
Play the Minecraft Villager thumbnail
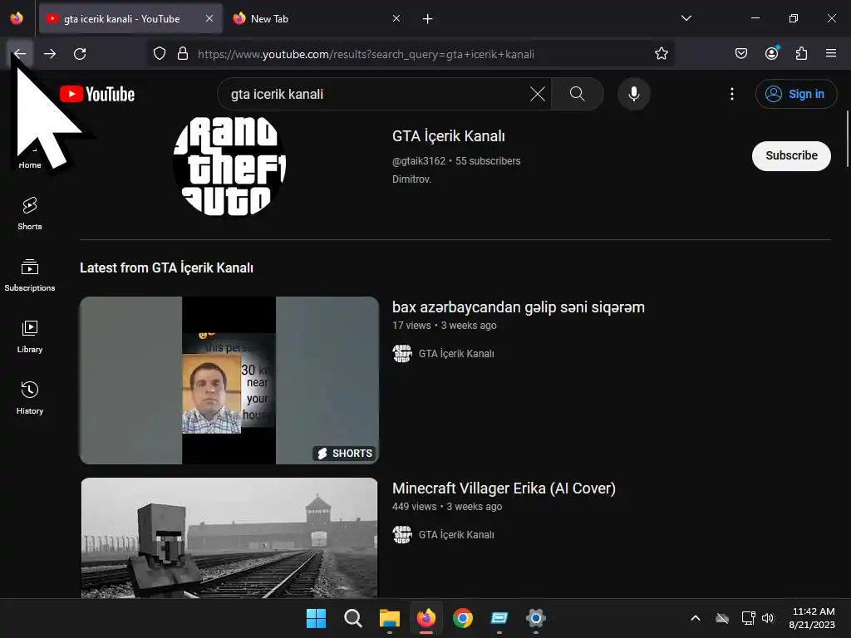click(x=229, y=537)
